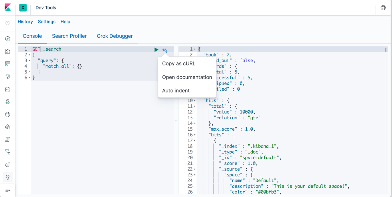Switch to the Search Profiler tab
This screenshot has width=392, height=197.
tap(69, 36)
